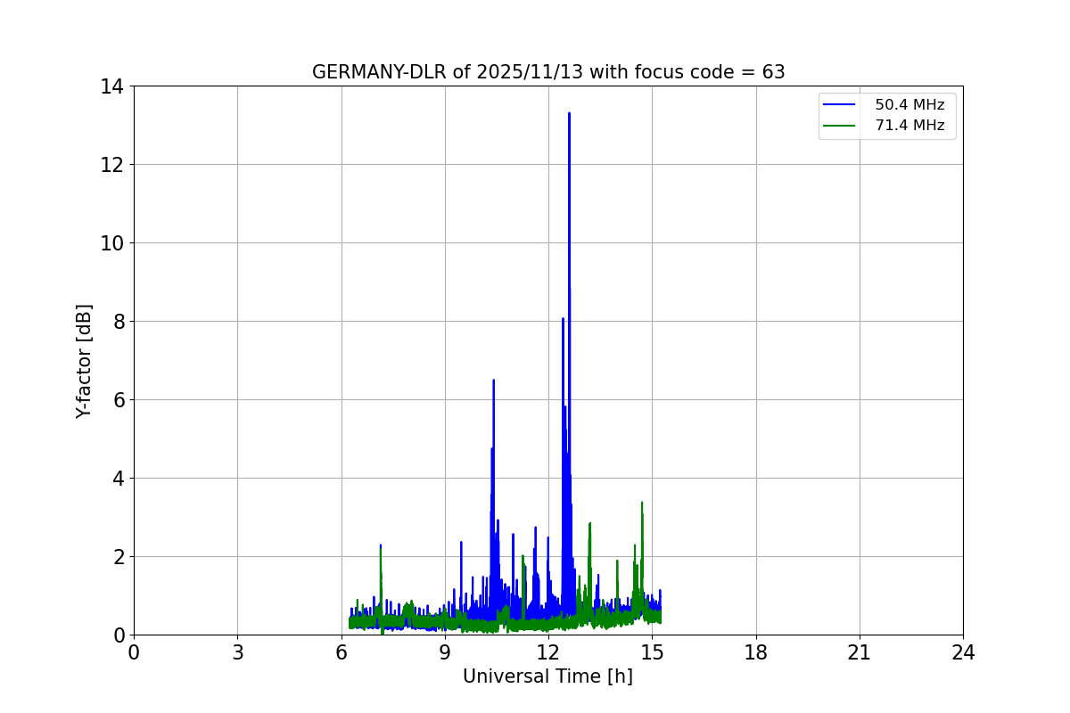Click the tallest blue peak near 13 dB
Screen dimensions: 1070x713
(x=569, y=114)
